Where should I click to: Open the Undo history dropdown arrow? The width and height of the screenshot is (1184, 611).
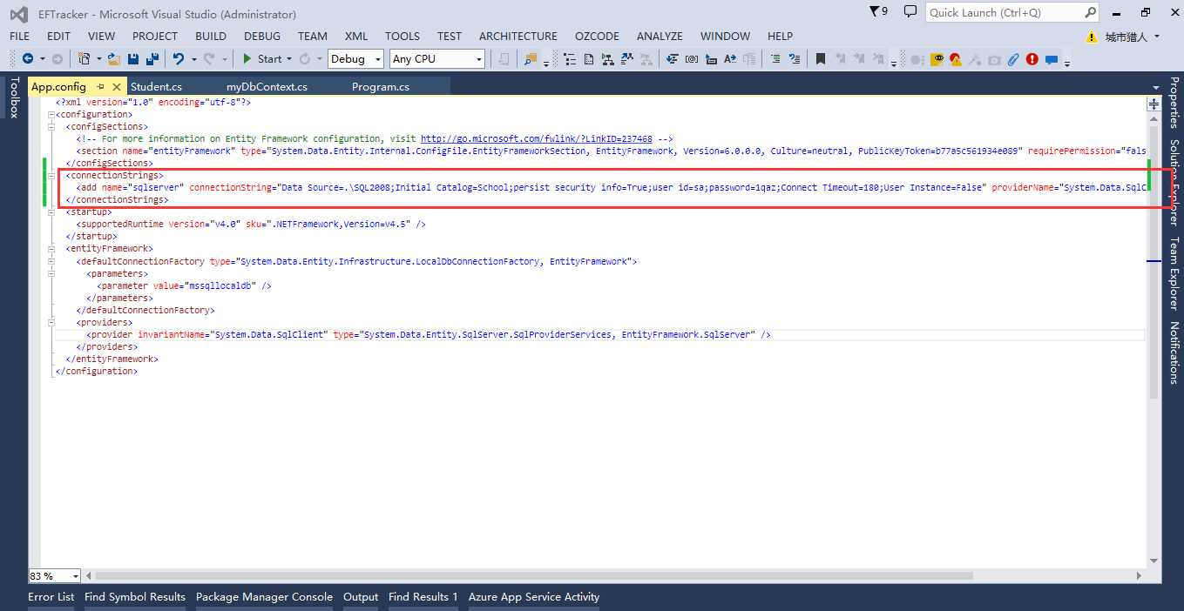(x=193, y=59)
